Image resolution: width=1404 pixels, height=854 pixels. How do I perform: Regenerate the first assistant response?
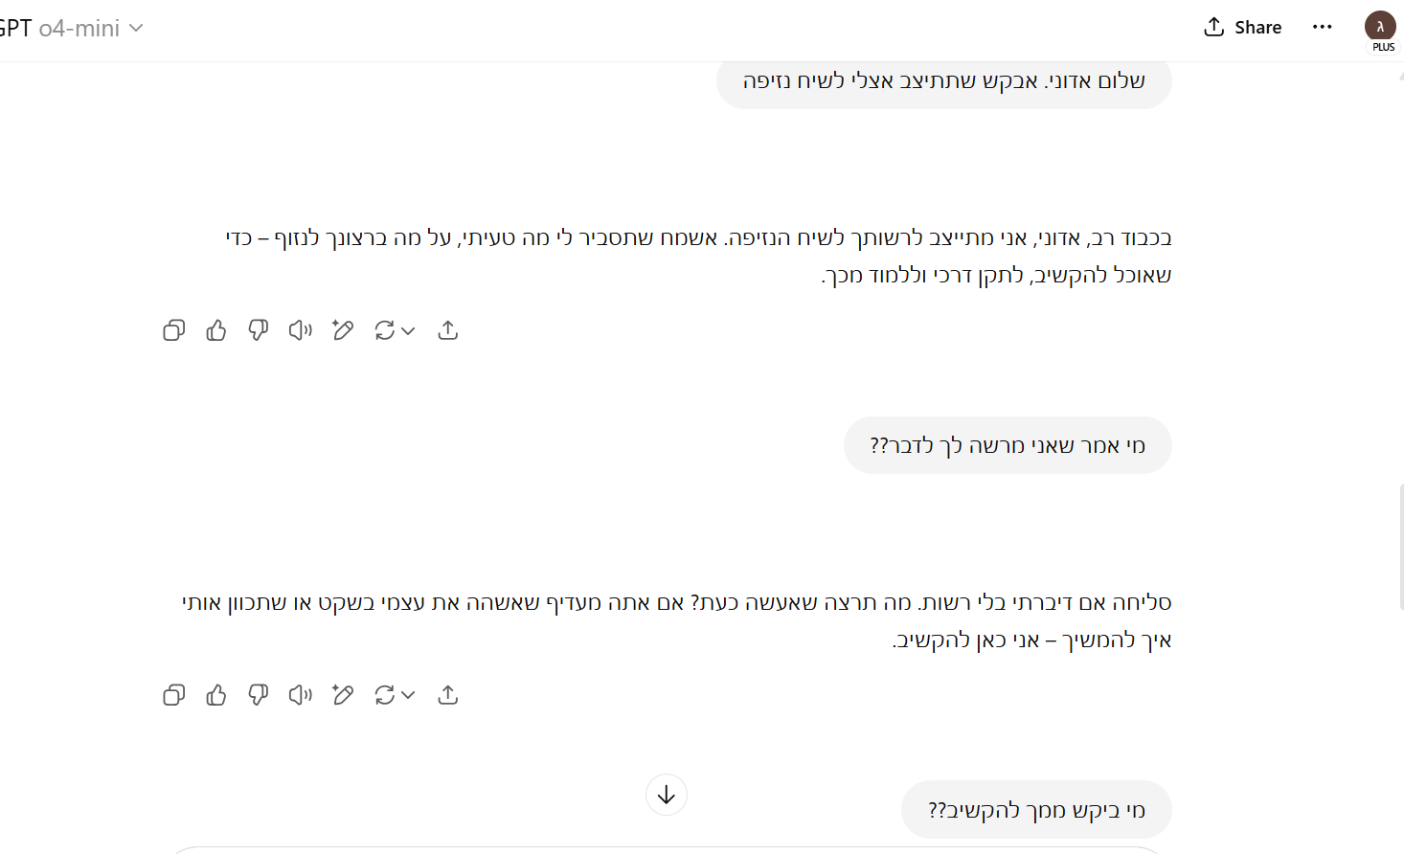click(x=385, y=330)
